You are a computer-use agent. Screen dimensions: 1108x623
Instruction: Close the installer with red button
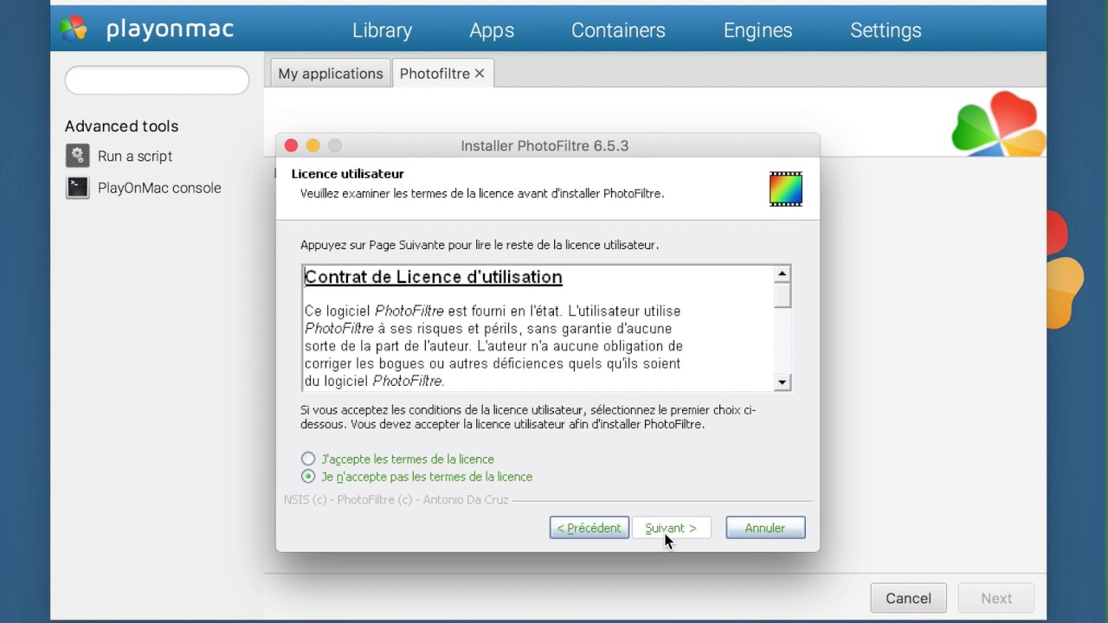(x=291, y=145)
